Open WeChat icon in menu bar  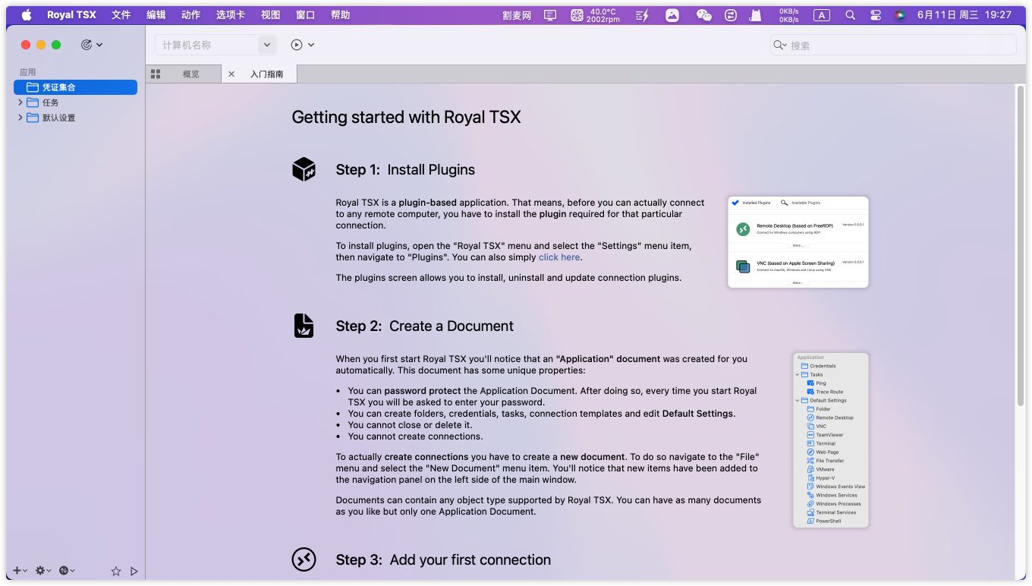point(704,14)
